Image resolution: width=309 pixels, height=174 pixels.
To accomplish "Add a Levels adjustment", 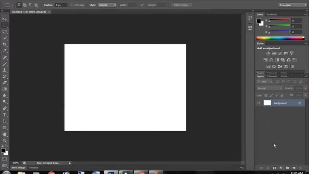I will [274, 53].
